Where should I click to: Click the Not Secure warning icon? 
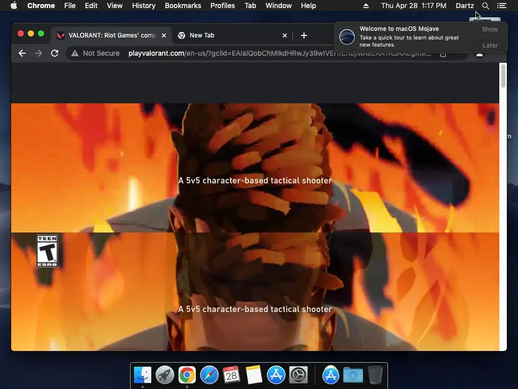75,53
